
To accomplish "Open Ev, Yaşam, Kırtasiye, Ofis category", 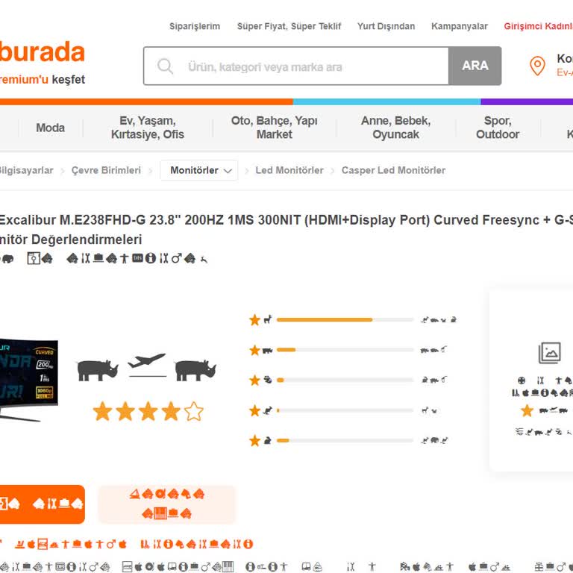I will 148,128.
